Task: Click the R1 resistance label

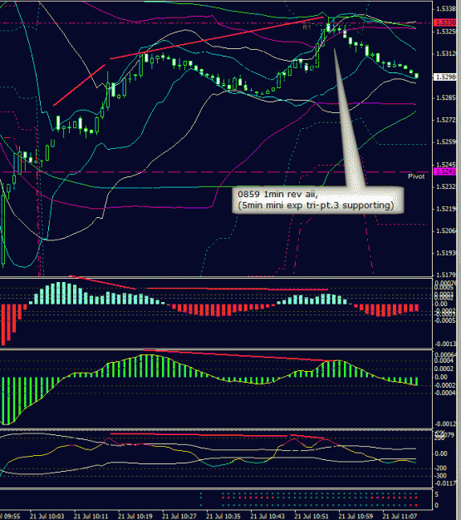Action: coord(307,27)
